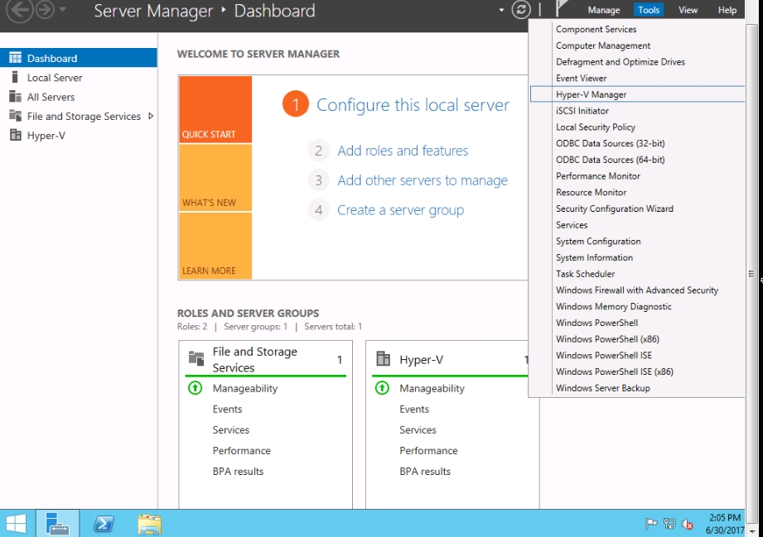Refresh the Server Manager dashboard
Screen dimensions: 763x537
[520, 10]
